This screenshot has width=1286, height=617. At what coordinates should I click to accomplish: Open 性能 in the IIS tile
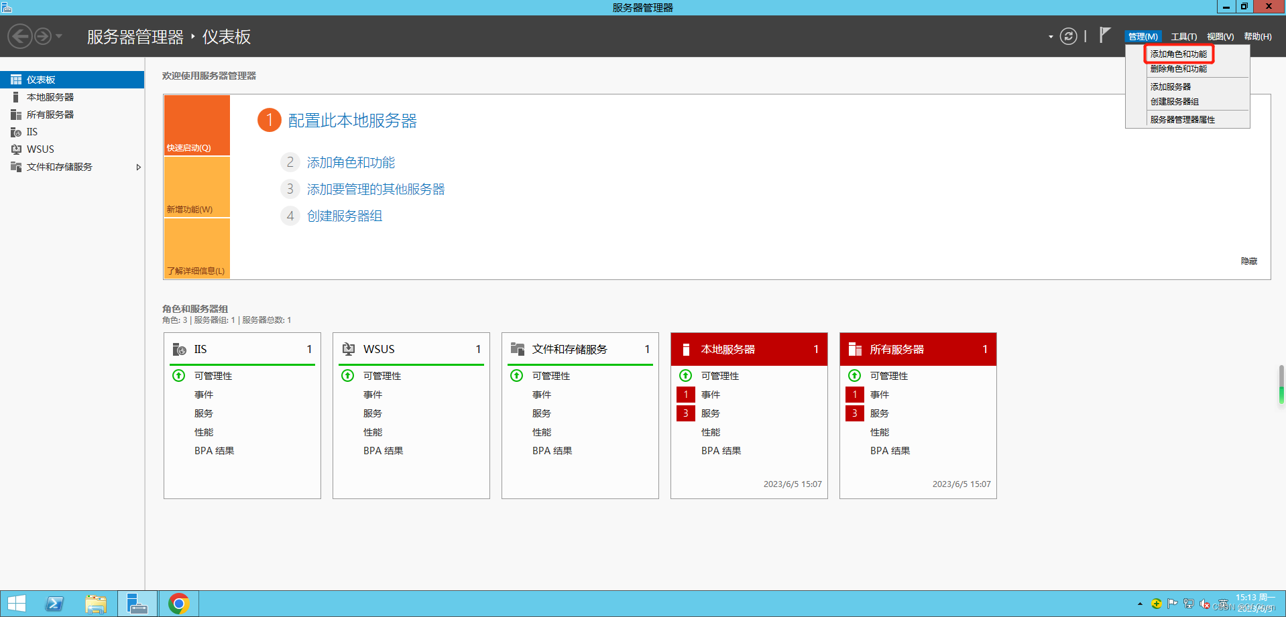coord(204,432)
